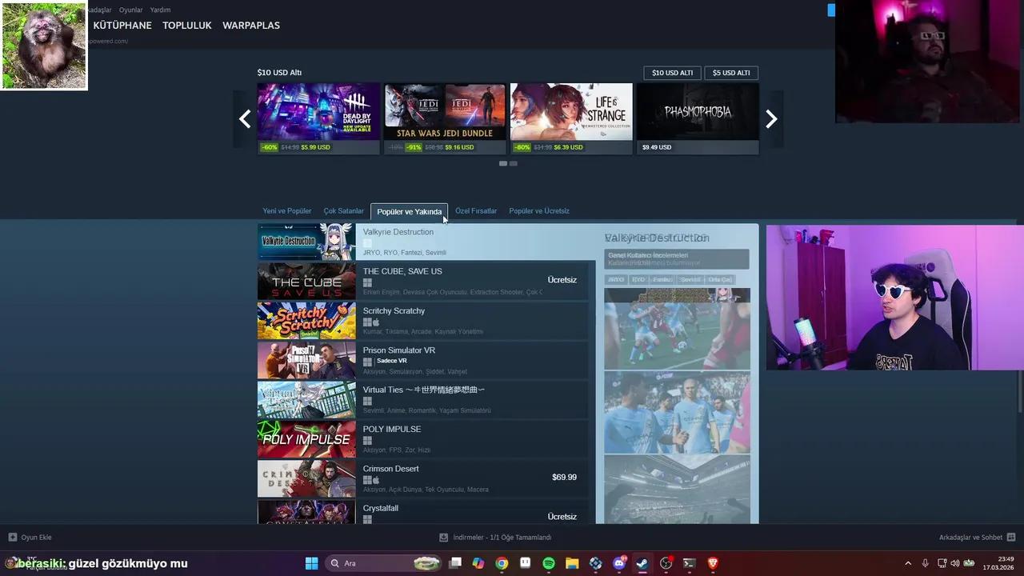
Task: Open Arkadaşlar ve Sohbet text
Action: tap(970, 538)
